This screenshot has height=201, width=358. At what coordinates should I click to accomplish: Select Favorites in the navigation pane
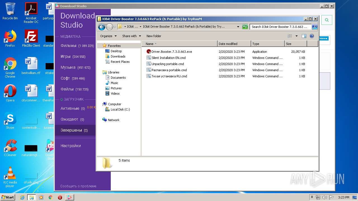[114, 46]
